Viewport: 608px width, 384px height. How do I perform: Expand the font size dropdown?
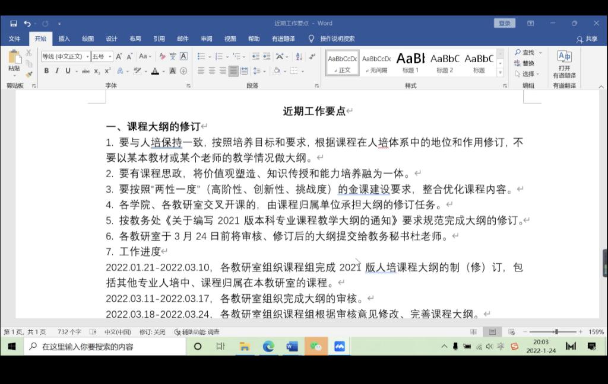pyautogui.click(x=110, y=57)
